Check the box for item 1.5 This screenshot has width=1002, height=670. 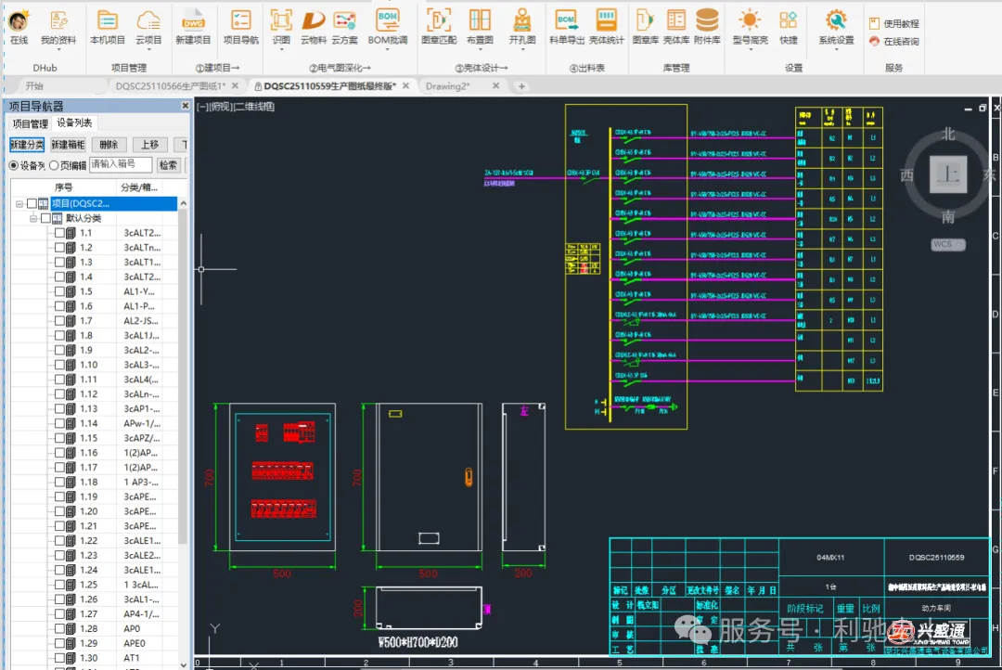(x=59, y=292)
